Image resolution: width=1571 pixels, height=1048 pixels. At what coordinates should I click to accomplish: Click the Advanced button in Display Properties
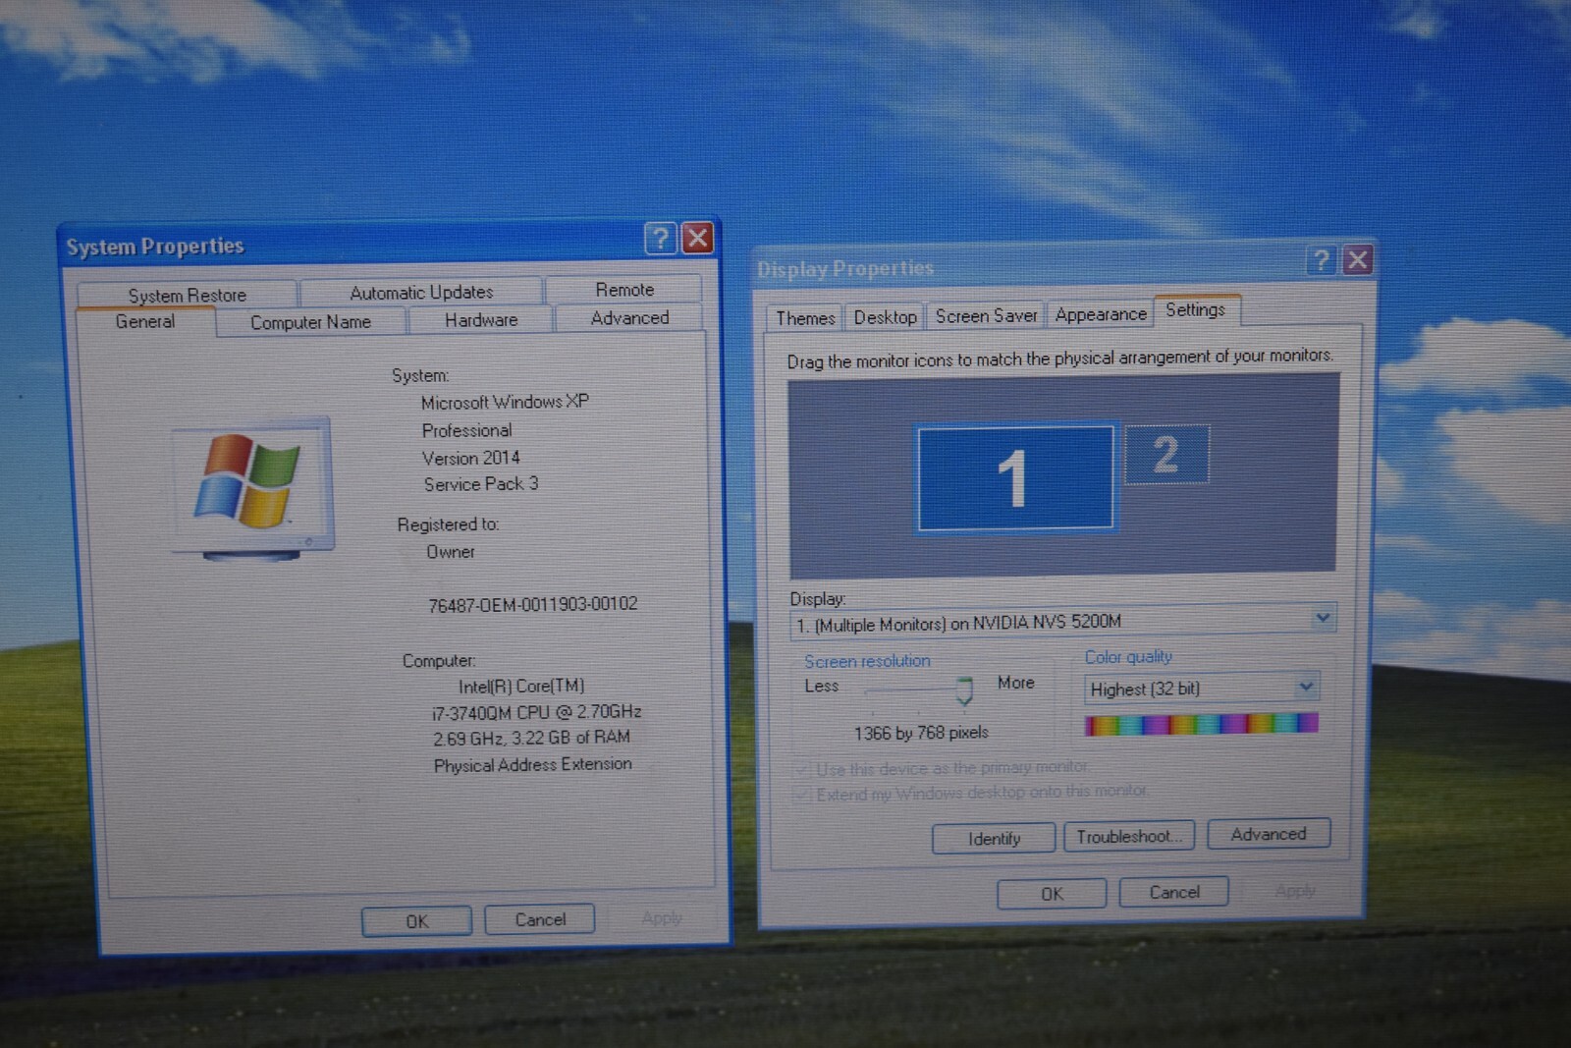(1269, 834)
